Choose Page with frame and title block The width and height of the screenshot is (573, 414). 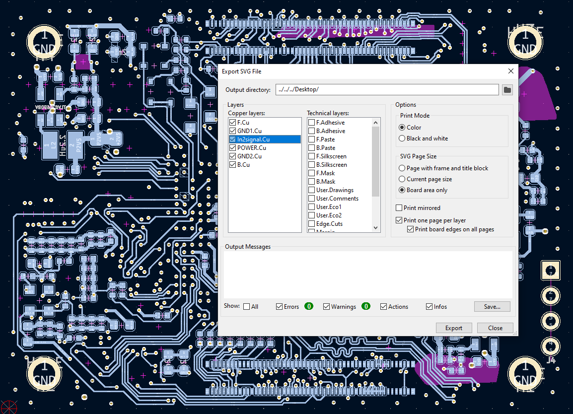pyautogui.click(x=402, y=168)
